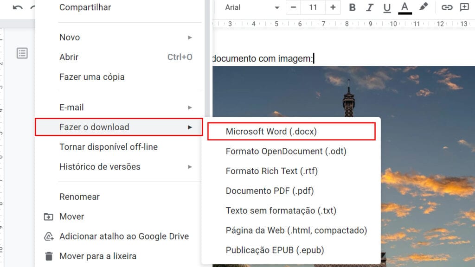Expand the Novo submenu arrow

click(190, 37)
